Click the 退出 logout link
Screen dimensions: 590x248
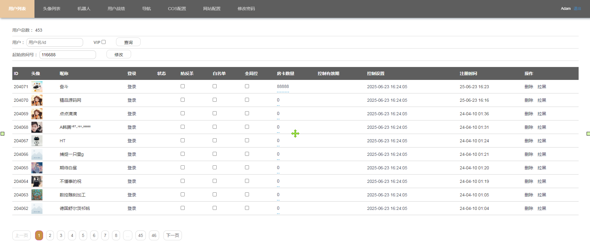tap(577, 9)
